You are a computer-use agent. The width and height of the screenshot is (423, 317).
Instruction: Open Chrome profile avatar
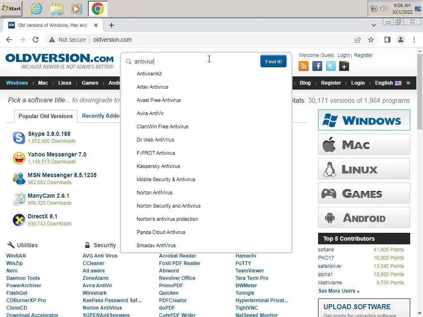(x=401, y=40)
